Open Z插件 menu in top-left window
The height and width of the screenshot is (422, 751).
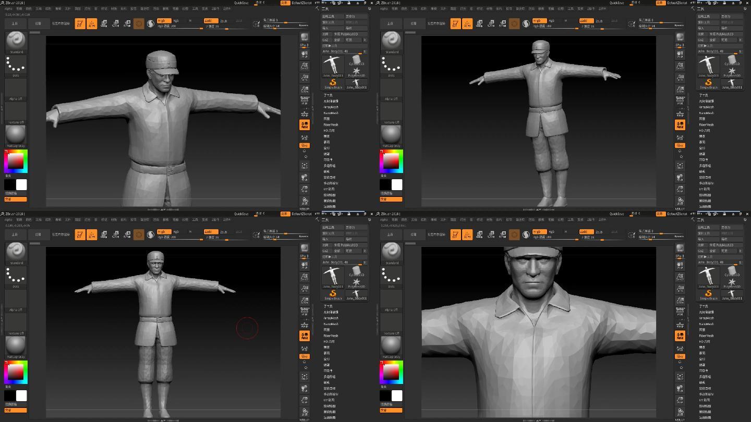[x=215, y=8]
